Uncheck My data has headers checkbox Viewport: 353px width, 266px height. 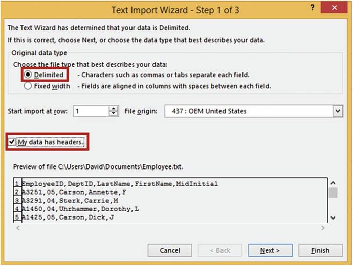12,142
